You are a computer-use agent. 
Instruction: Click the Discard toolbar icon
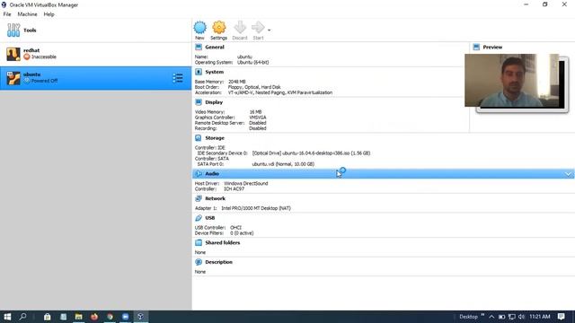click(240, 28)
